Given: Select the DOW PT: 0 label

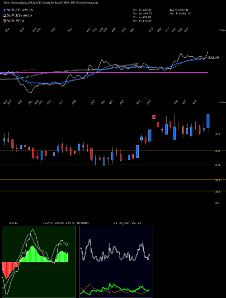Looking at the screenshot, I should (15, 21).
